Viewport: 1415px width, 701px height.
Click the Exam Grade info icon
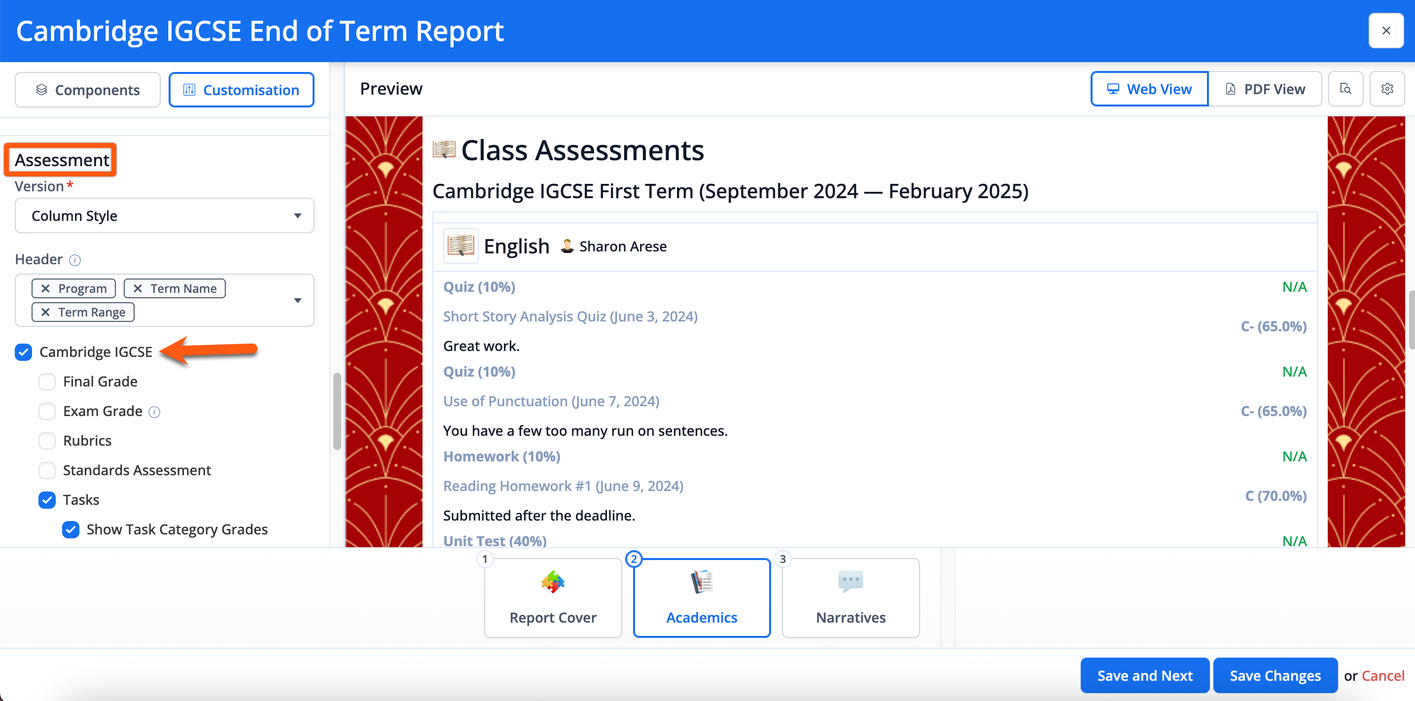[154, 412]
